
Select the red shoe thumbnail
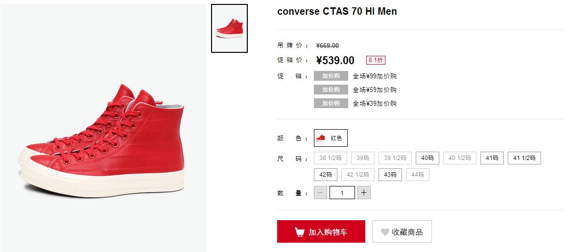tap(229, 28)
